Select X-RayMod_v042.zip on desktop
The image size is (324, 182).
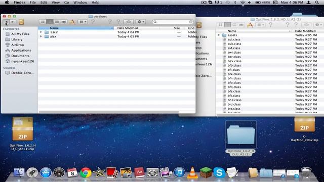305,129
